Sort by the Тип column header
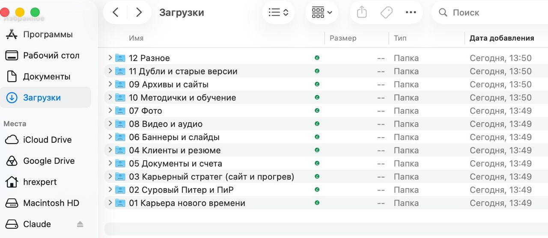 coord(400,38)
